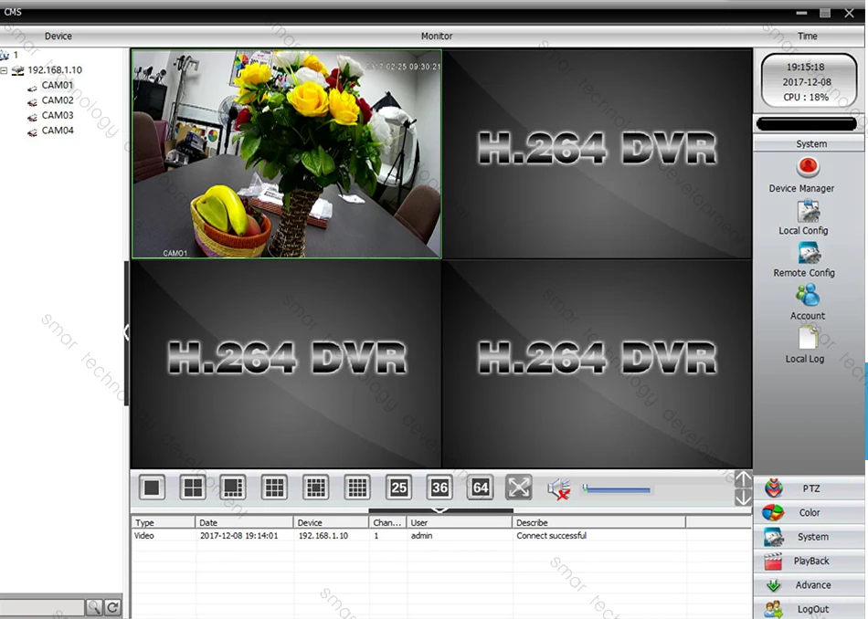Open the PlayBack panel

pos(810,561)
